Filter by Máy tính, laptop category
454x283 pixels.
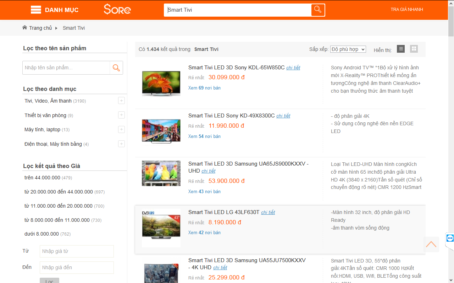coord(42,129)
